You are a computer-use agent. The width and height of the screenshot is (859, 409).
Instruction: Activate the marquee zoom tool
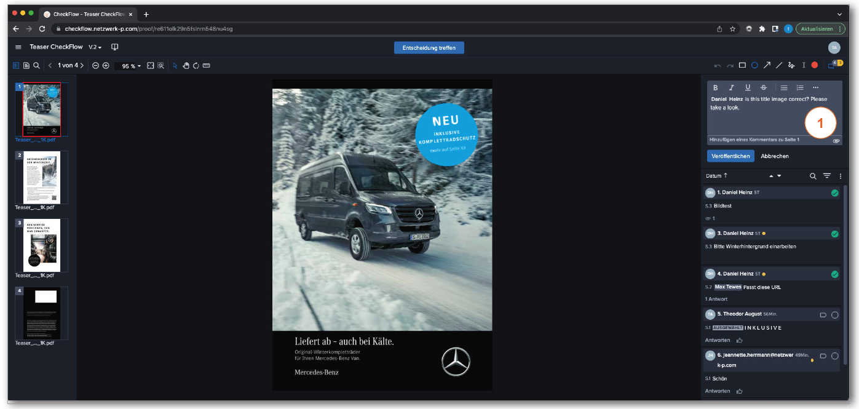point(160,65)
